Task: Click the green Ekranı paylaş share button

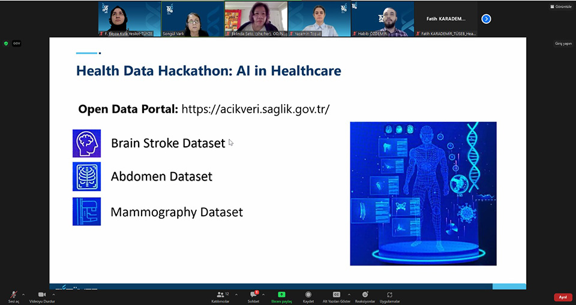Action: [281, 295]
